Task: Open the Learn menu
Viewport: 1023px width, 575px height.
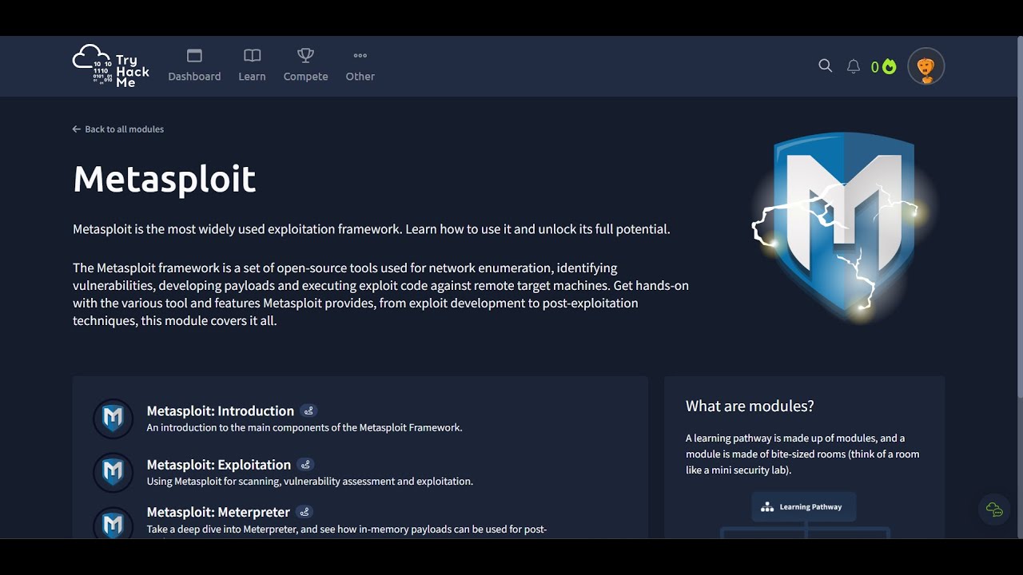Action: [252, 65]
